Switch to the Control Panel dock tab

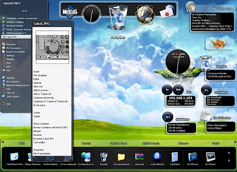[118, 143]
